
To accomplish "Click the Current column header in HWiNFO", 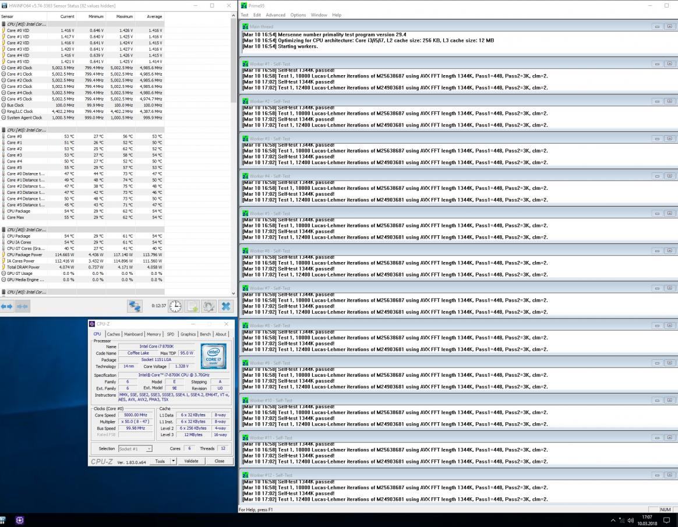I will [62, 16].
